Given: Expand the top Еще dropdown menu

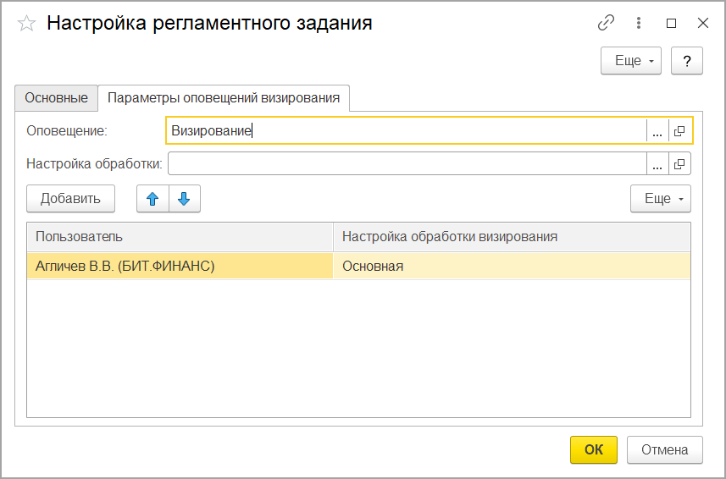Looking at the screenshot, I should pos(630,61).
